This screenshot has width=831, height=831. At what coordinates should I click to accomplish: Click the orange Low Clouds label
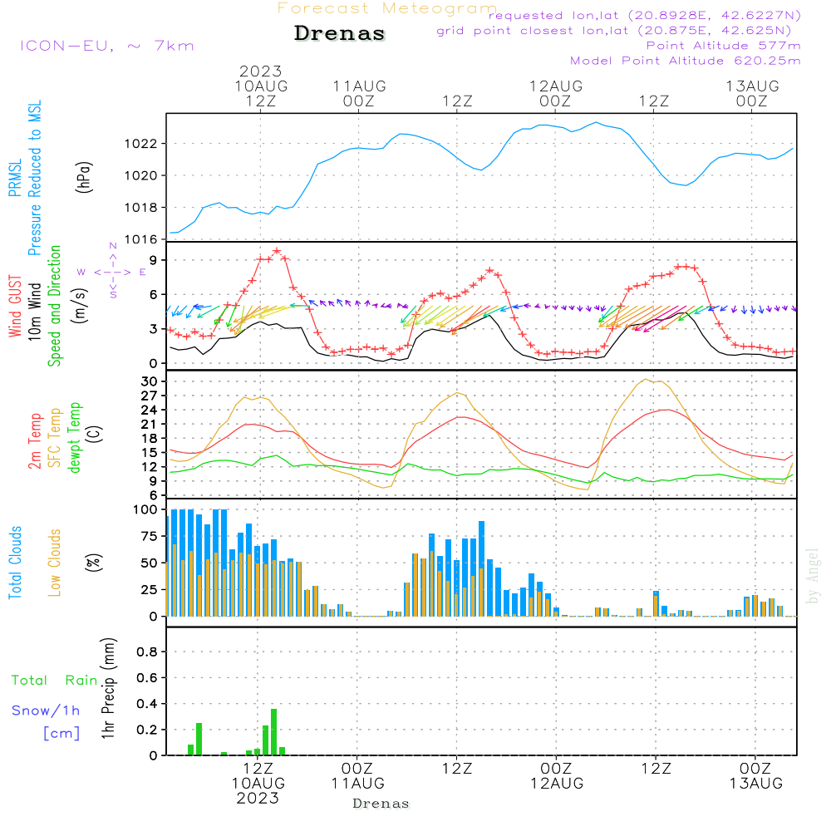pyautogui.click(x=55, y=563)
